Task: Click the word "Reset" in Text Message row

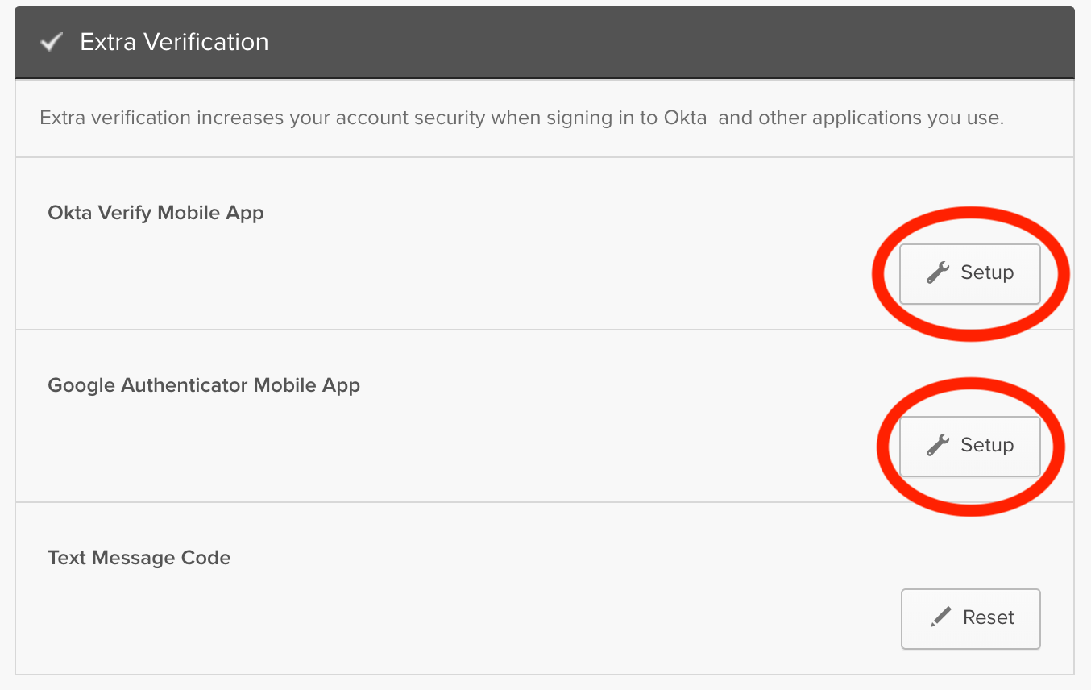Action: tap(989, 618)
